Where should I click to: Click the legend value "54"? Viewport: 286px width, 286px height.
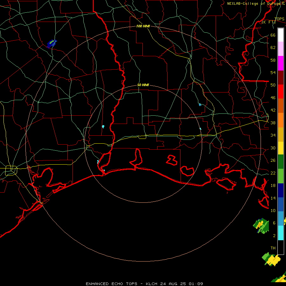coord(273,72)
